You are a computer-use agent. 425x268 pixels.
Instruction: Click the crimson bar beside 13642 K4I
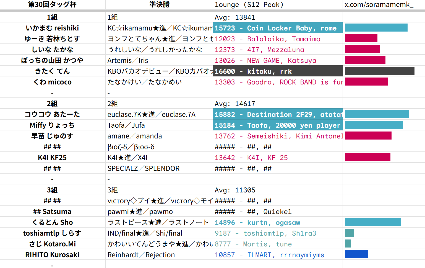point(367,157)
